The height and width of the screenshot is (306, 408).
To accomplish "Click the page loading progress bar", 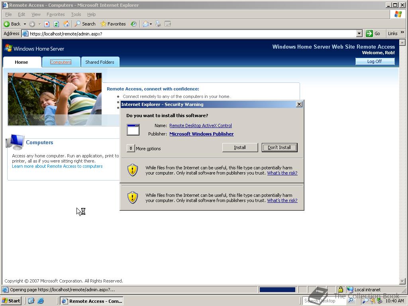I will coord(277,290).
